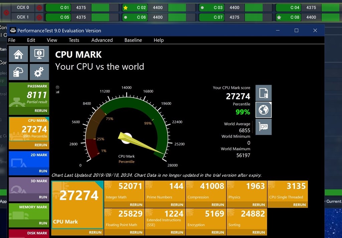Open the settings gears icon
Screen dimensions: 342x238
click(x=39, y=72)
